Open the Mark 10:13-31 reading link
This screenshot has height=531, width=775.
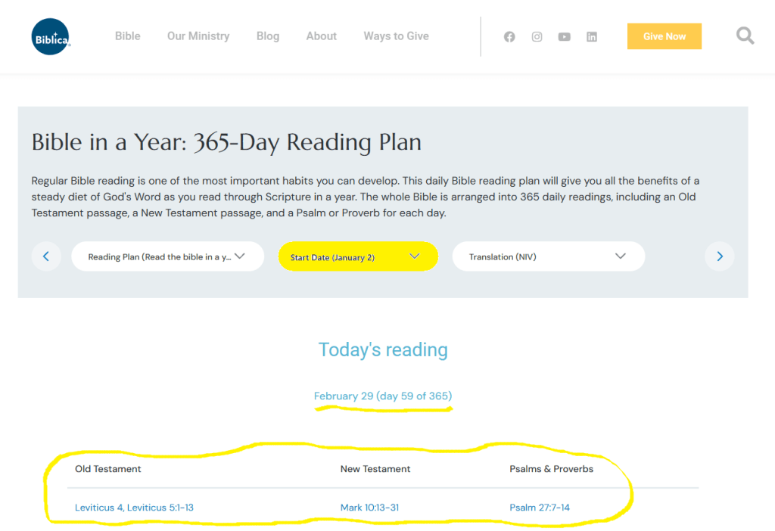coord(369,508)
